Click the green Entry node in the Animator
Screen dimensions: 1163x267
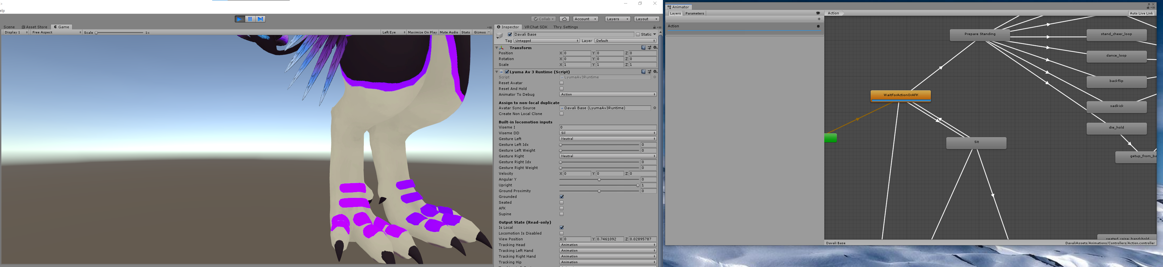[831, 138]
